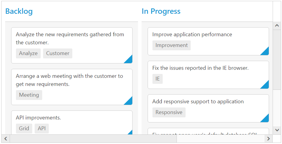Click the Responsive tag
Screen dimensions: 282x144
pos(169,112)
